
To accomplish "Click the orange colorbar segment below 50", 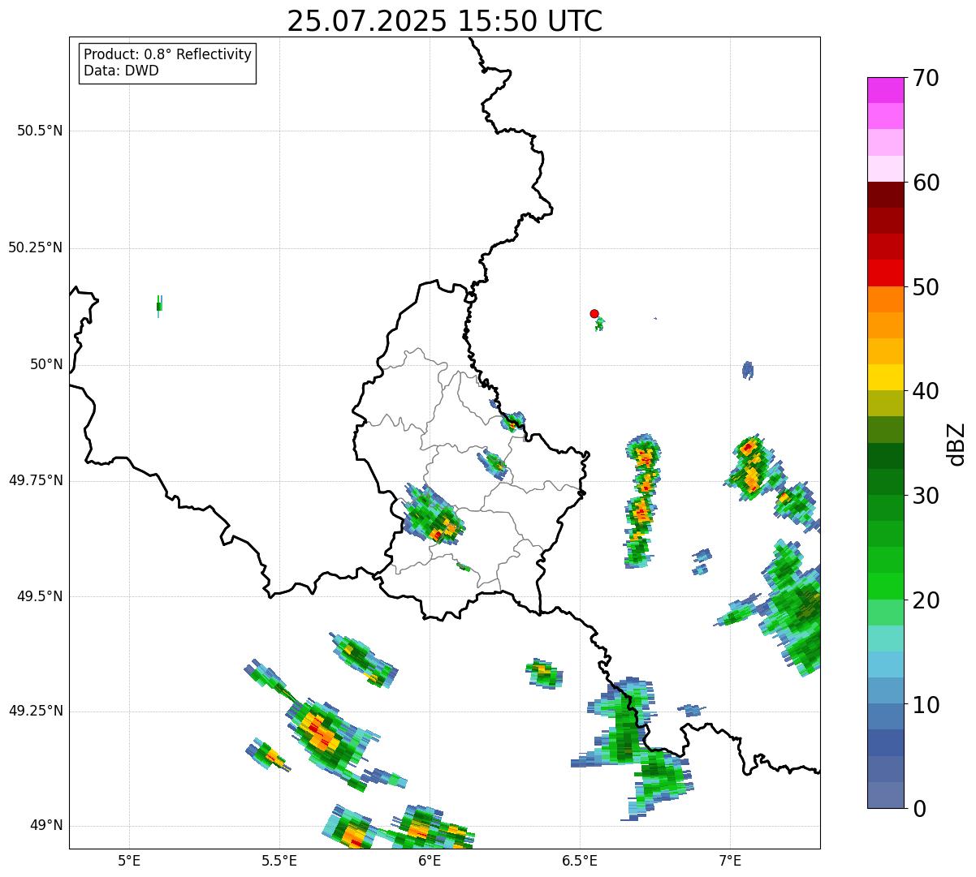I will click(x=885, y=299).
